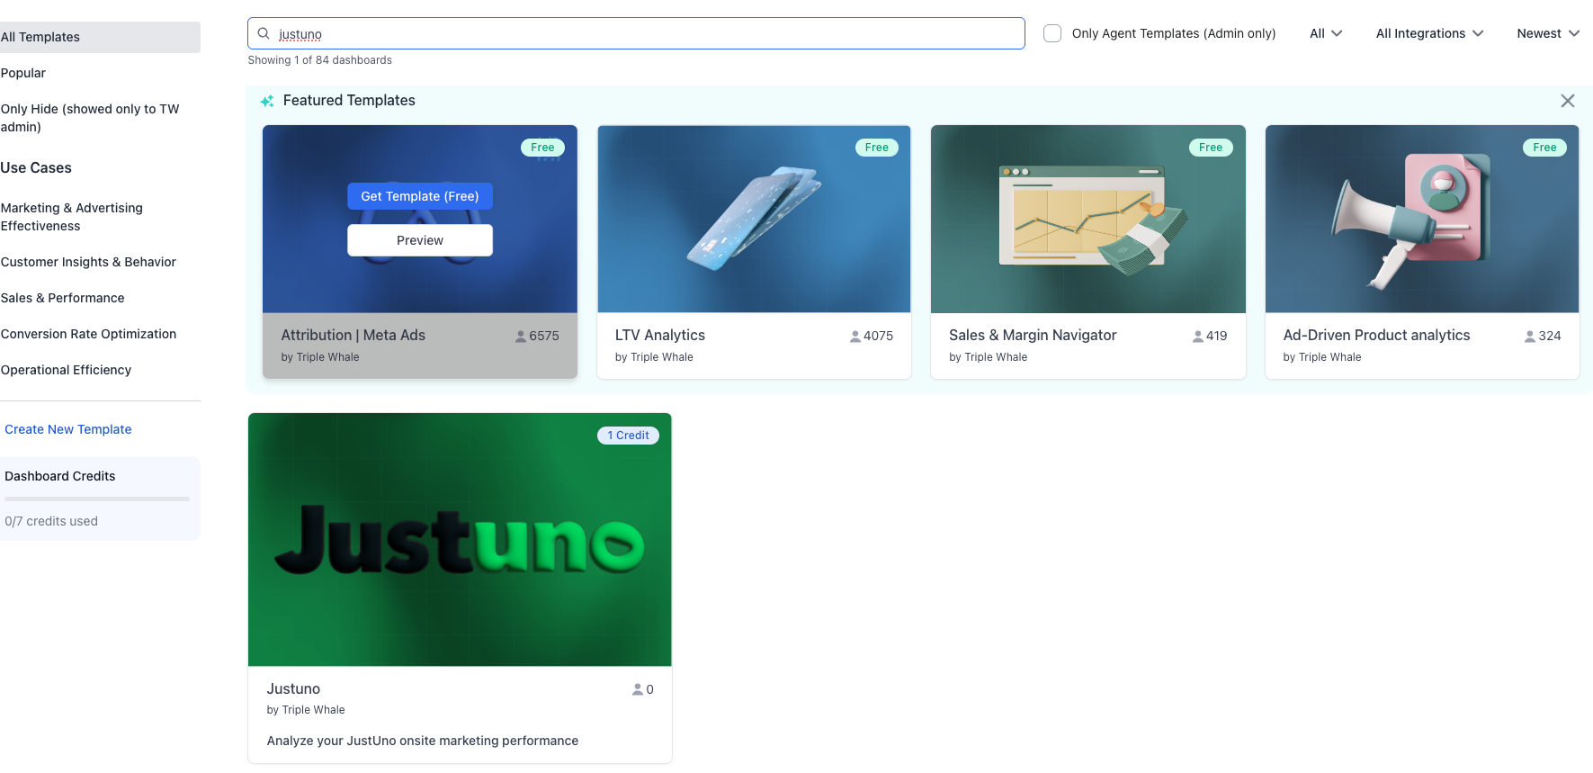Select Conversion Rate Optimization use case

(x=88, y=334)
